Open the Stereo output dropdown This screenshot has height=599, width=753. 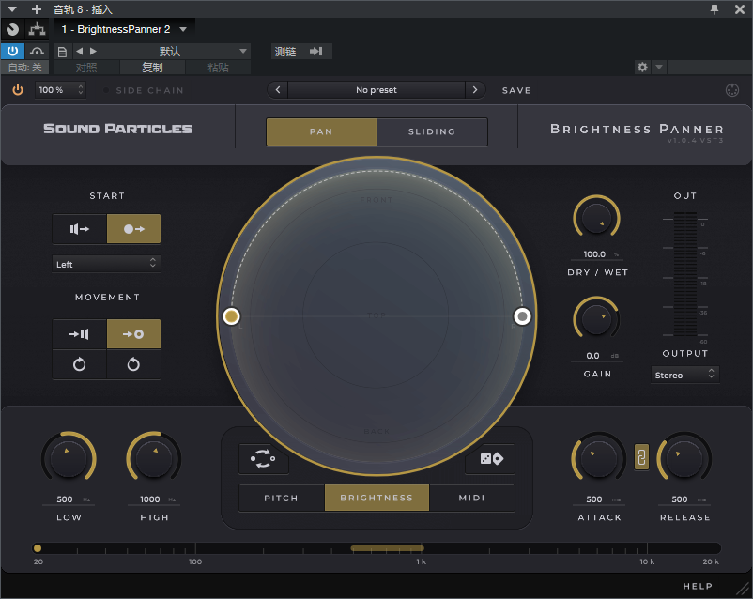click(x=684, y=375)
